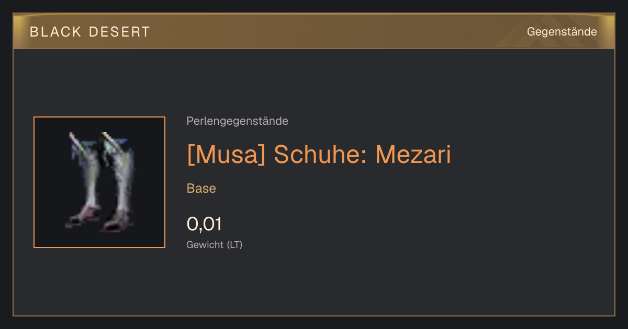The image size is (628, 329).
Task: Click the word BLACK in header
Action: tap(55, 32)
